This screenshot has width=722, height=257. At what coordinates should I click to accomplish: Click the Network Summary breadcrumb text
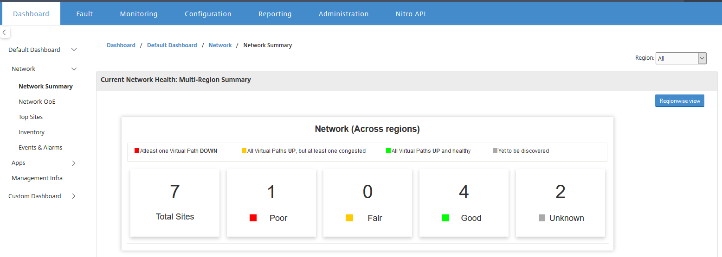coord(268,45)
